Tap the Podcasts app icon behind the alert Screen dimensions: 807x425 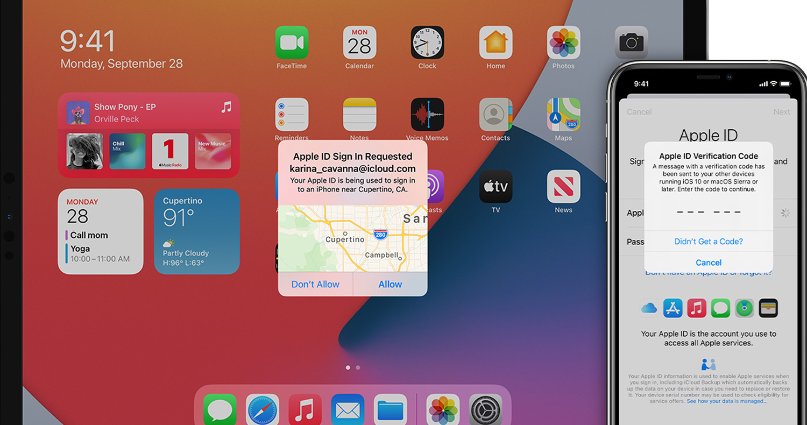[436, 187]
